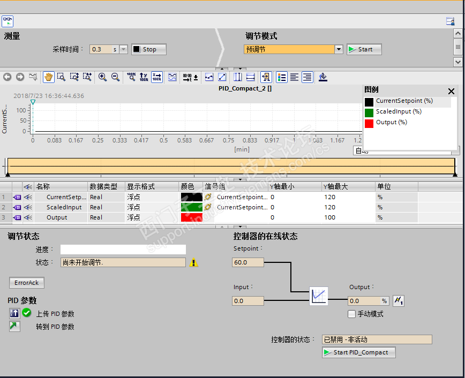Click the monitoring glasses icon at top left
465x378 pixels.
coord(7,21)
